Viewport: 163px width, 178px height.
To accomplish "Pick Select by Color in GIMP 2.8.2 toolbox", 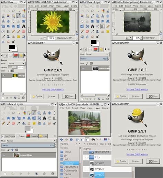I will (103, 11).
